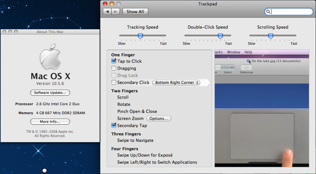316x174 pixels.
Task: Go back with the left arrow button
Action: [107, 12]
